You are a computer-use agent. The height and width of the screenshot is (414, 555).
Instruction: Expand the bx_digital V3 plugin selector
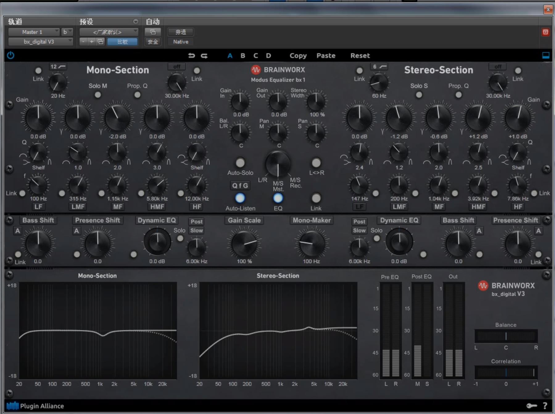40,42
